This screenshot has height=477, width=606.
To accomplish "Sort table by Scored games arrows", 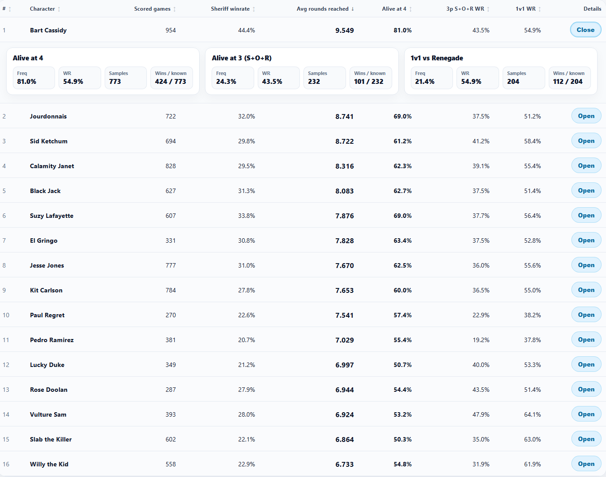I will (x=174, y=9).
